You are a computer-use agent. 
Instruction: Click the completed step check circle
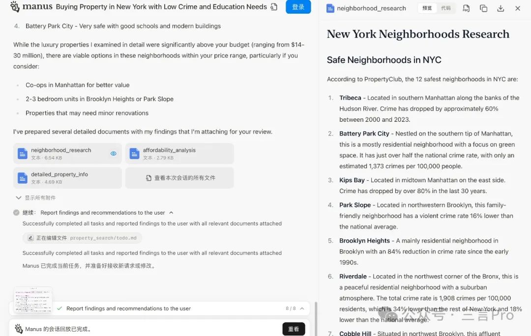click(16, 213)
